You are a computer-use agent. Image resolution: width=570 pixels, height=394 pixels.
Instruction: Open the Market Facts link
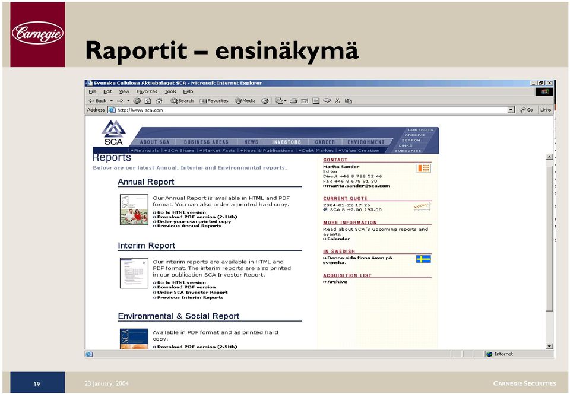pyautogui.click(x=218, y=150)
